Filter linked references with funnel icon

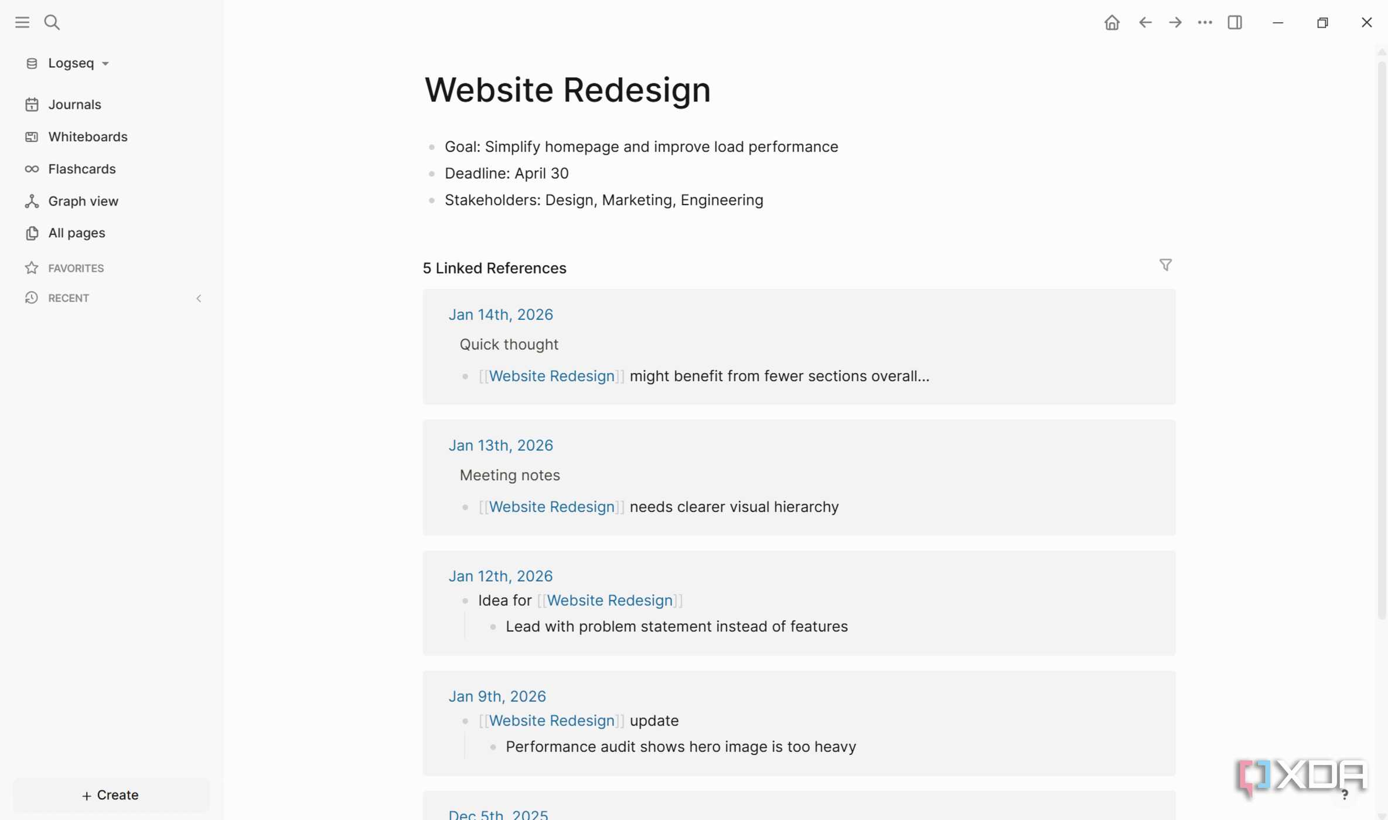point(1165,265)
